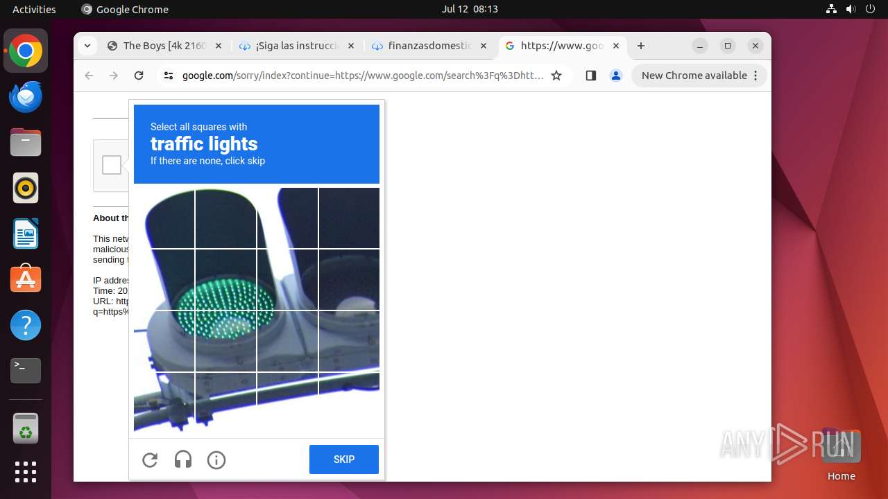
Task: Launch LibreOffice Writer from dock
Action: (26, 234)
